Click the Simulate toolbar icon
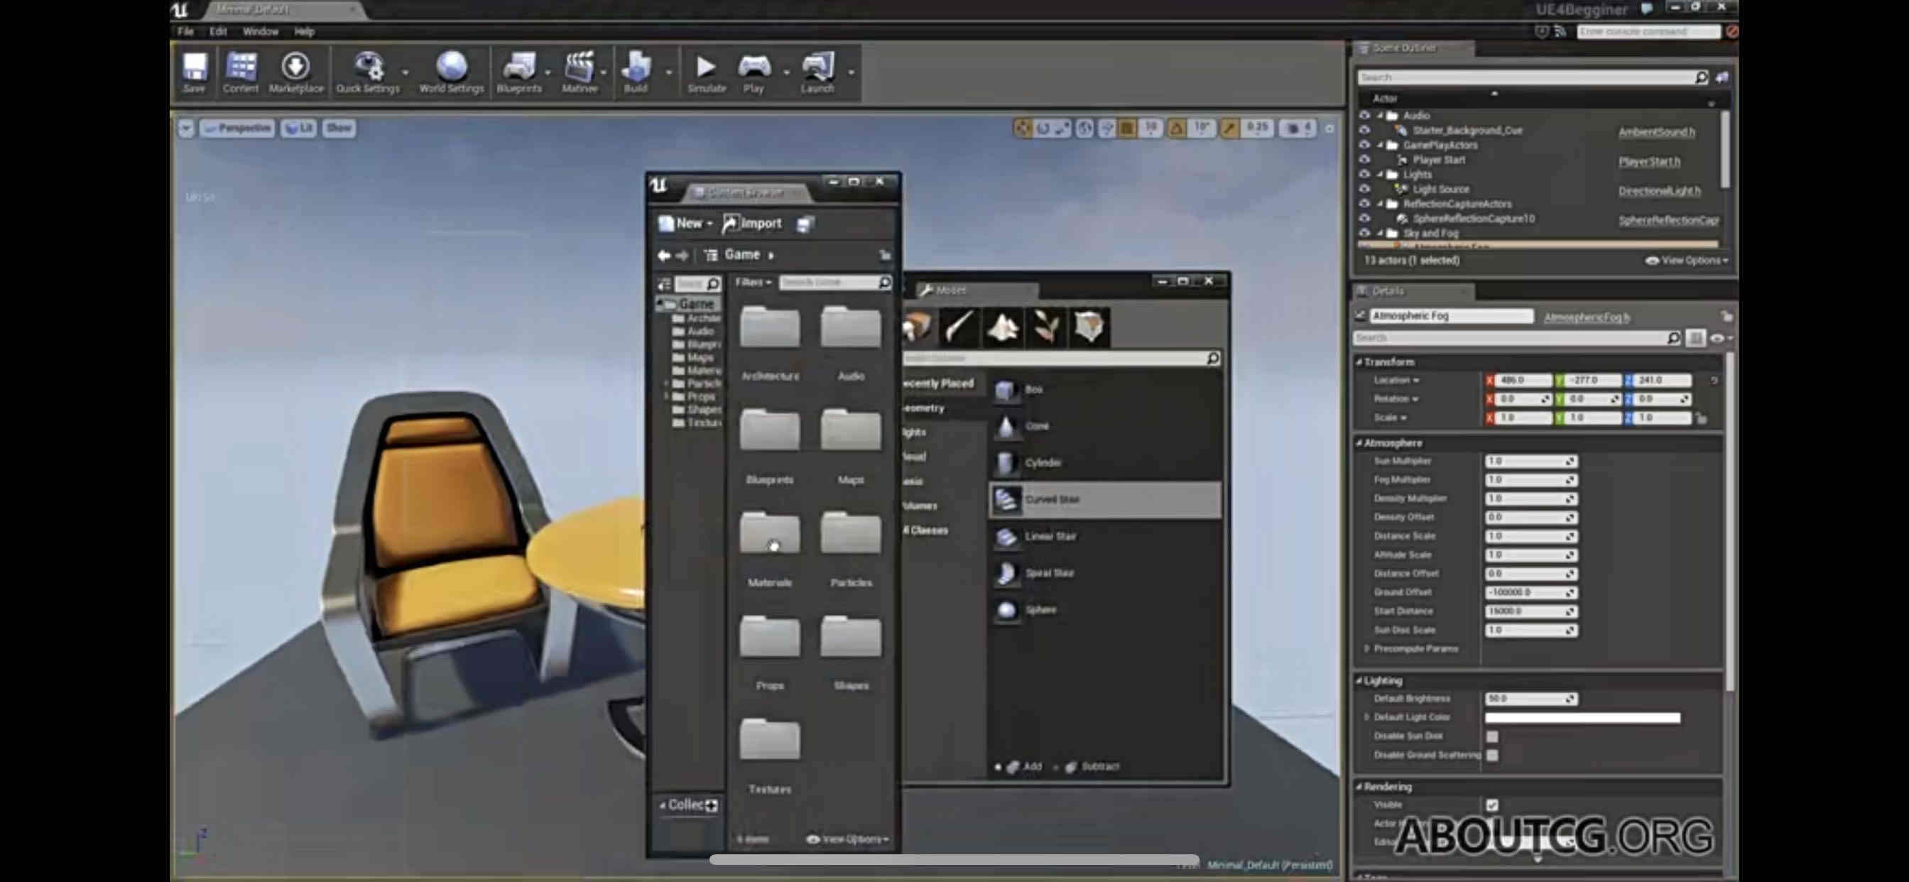Screen dimensions: 1909x882 (x=706, y=72)
